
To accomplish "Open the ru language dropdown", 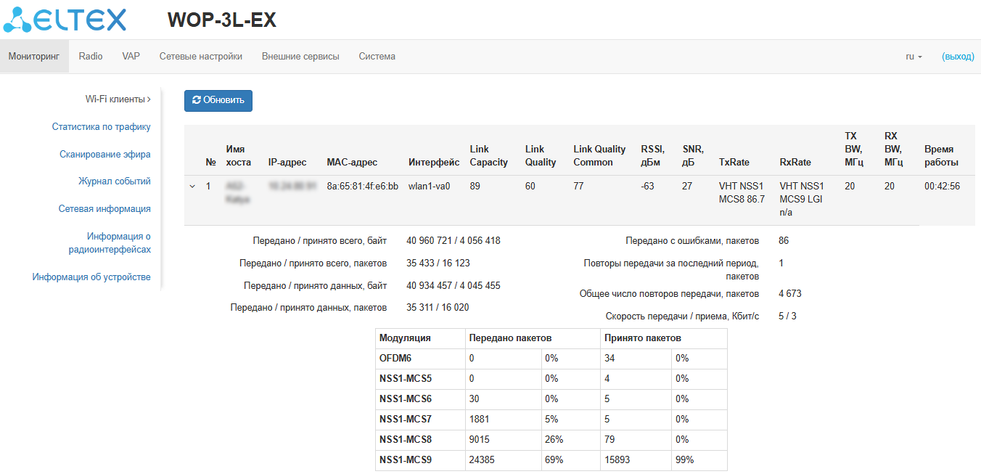I will [914, 57].
